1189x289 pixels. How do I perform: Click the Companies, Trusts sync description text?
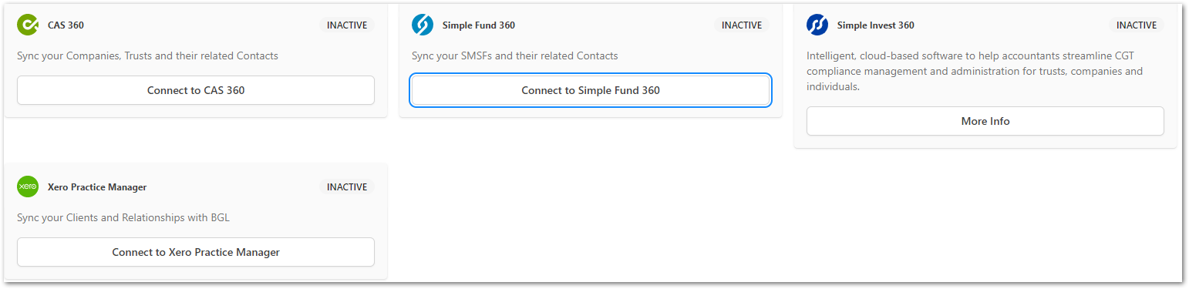pos(147,55)
